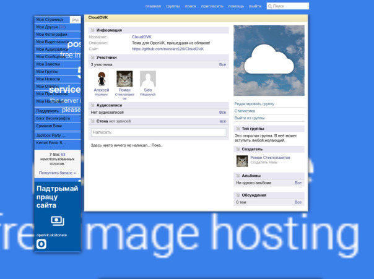
Task: Open поиск in the top menu
Action: (x=191, y=6)
